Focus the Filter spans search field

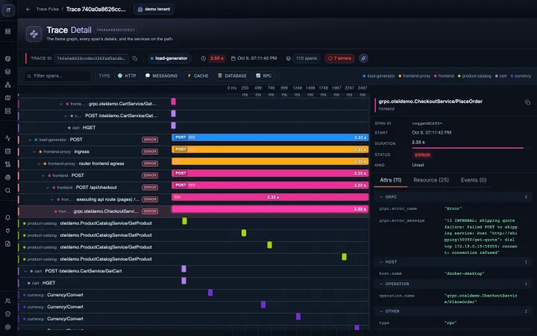coord(57,75)
